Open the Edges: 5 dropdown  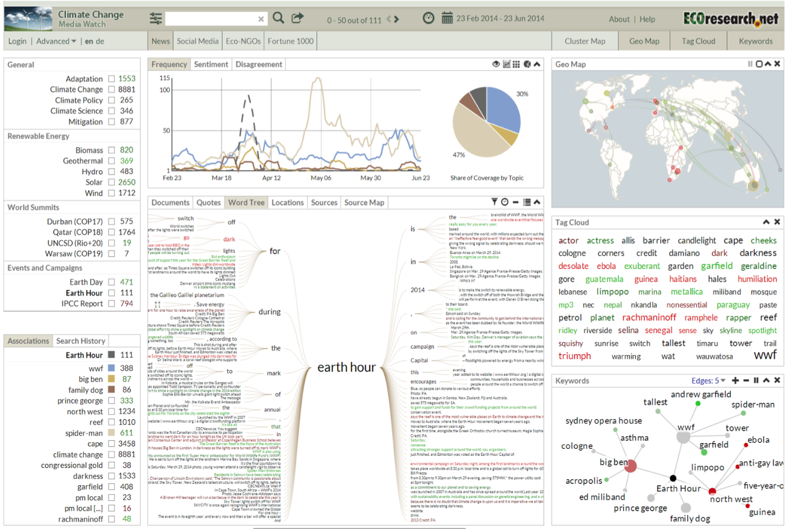click(x=708, y=380)
